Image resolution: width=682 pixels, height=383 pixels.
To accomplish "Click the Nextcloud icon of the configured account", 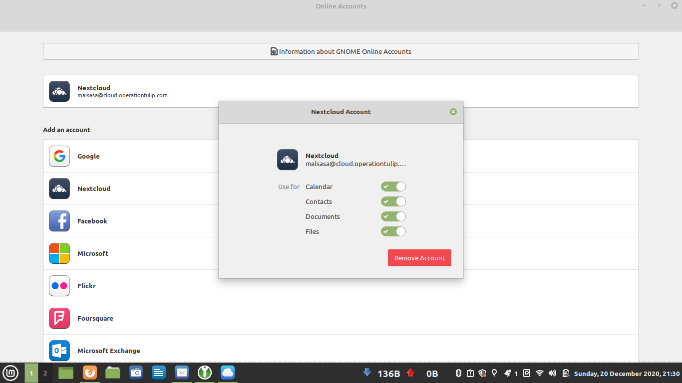I will (59, 91).
